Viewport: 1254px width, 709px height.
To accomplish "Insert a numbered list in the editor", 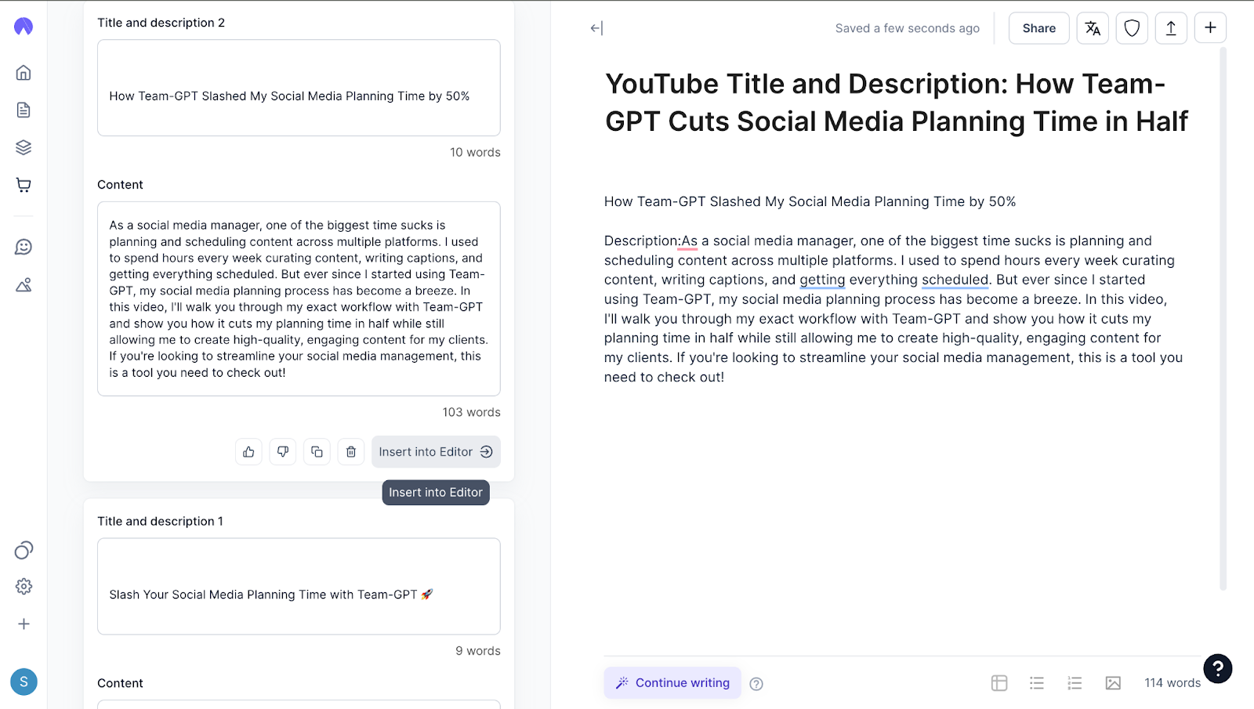I will 1075,683.
